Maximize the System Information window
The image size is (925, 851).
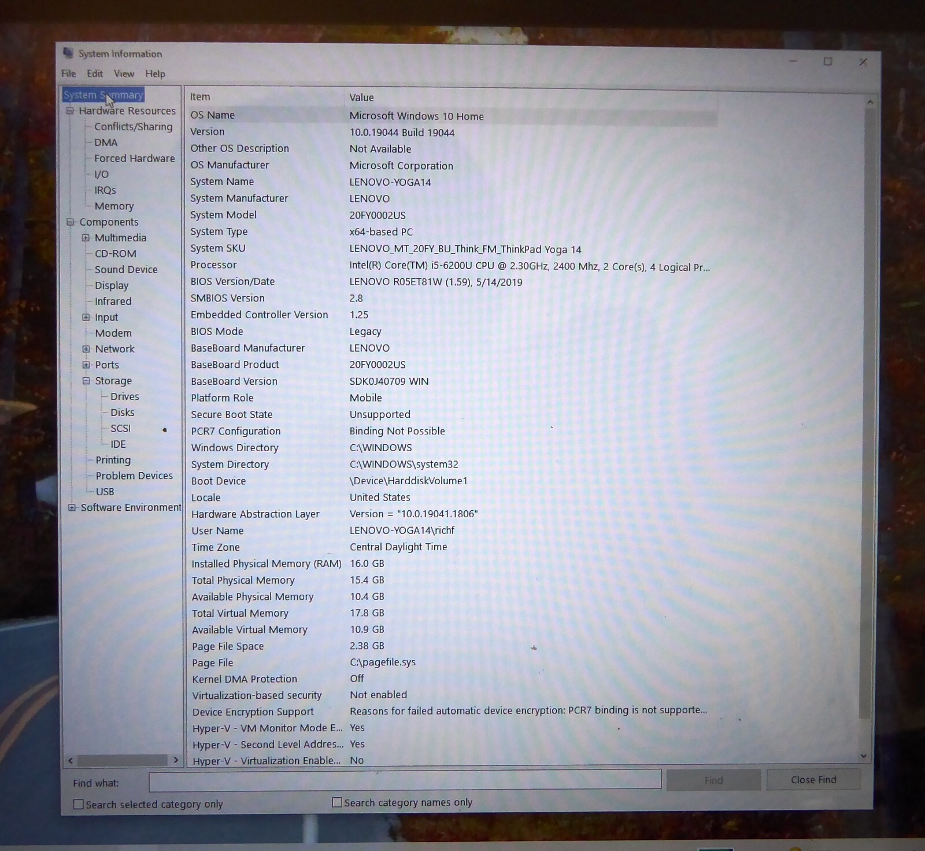[x=827, y=61]
